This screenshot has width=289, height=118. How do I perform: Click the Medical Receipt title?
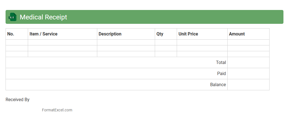coord(43,17)
